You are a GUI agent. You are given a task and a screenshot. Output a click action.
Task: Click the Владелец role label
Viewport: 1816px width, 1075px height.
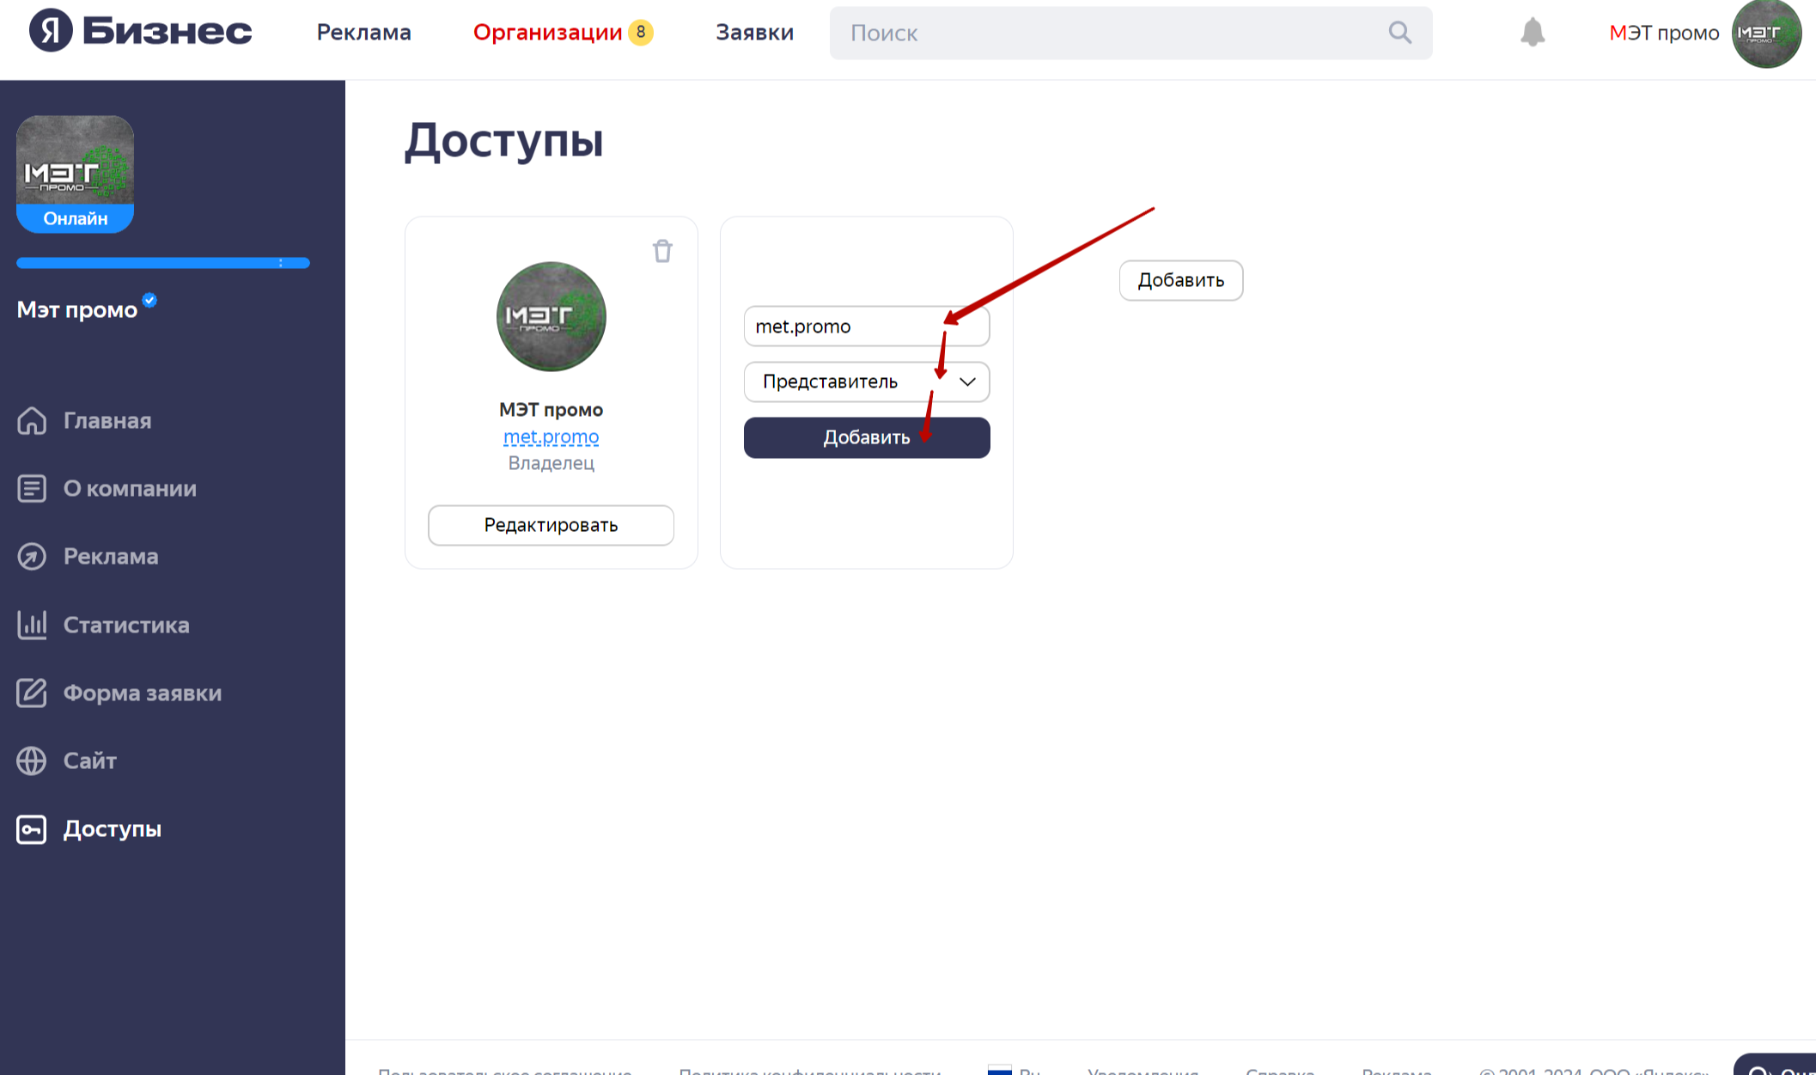(x=552, y=464)
